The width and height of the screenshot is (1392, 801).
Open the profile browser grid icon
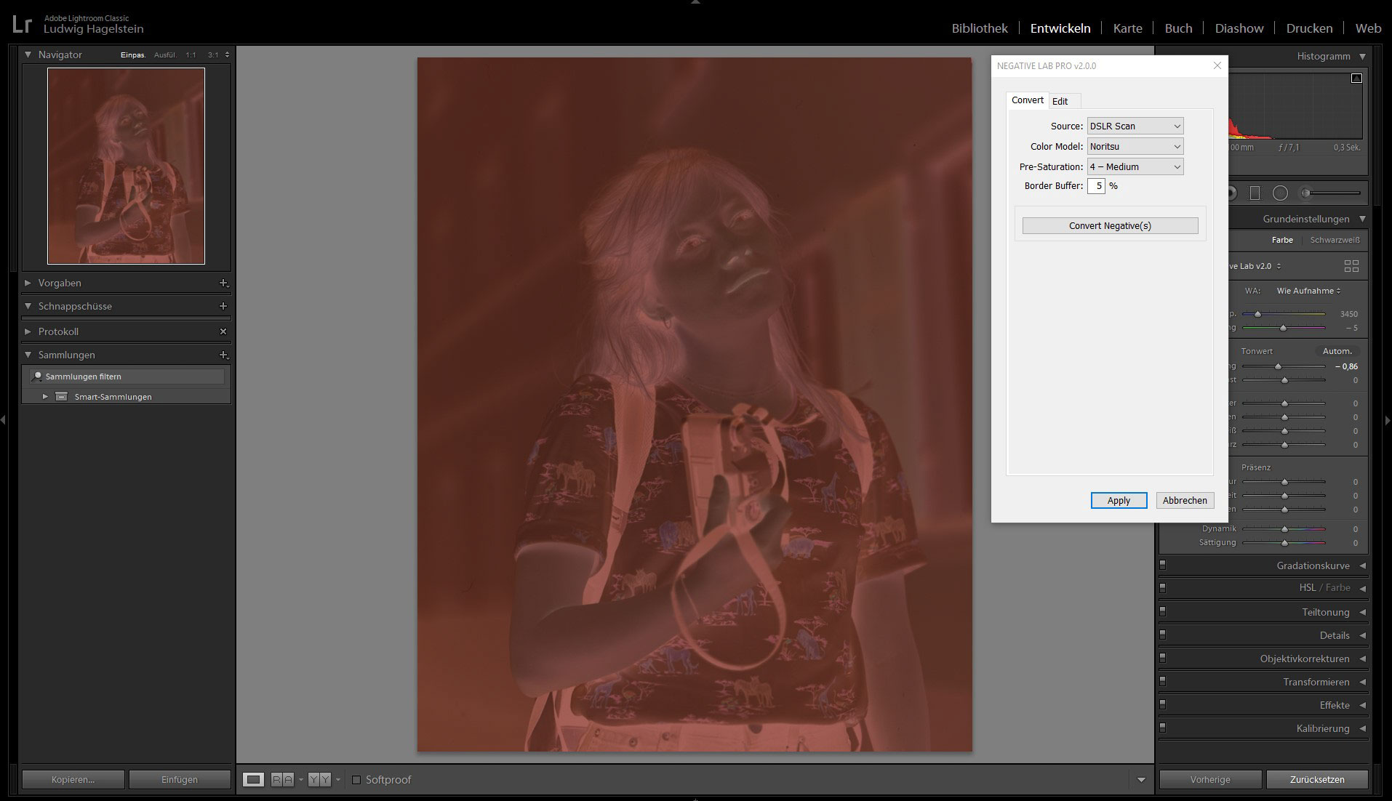1351,266
